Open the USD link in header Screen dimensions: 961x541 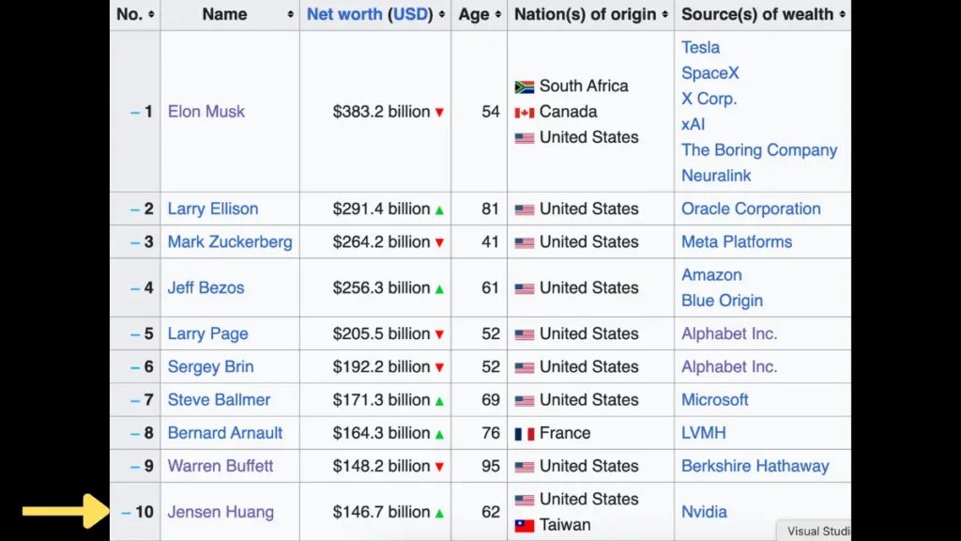coord(410,14)
